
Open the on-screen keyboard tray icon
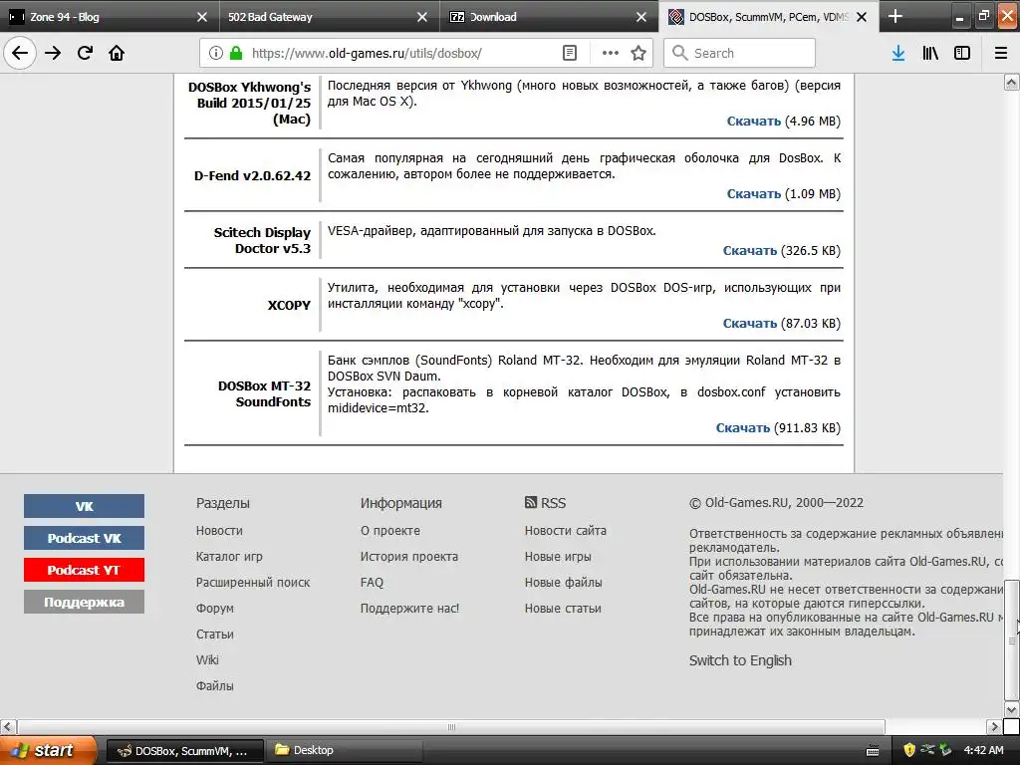coord(873,751)
